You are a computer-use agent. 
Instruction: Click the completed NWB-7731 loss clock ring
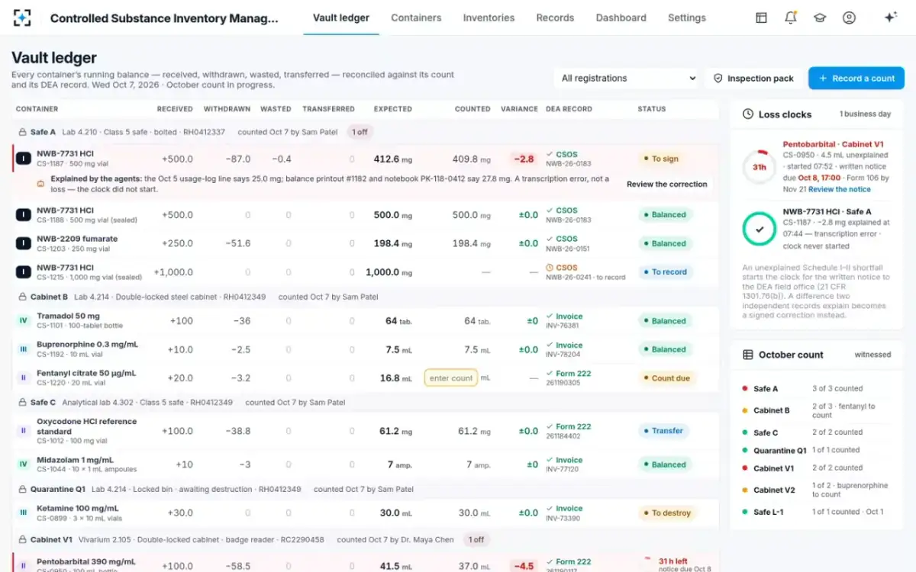point(760,229)
